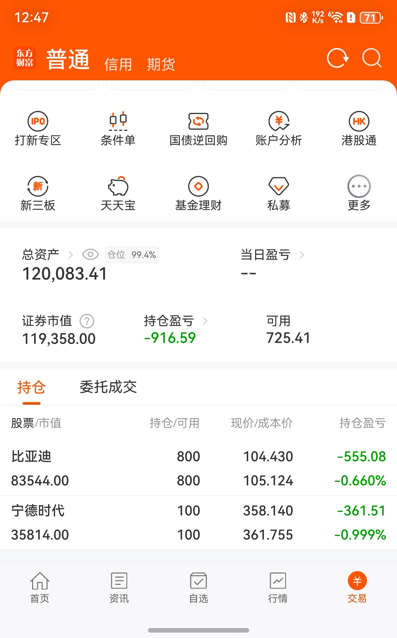Switch to 期货 futures tab
This screenshot has height=638, width=397.
tap(161, 64)
